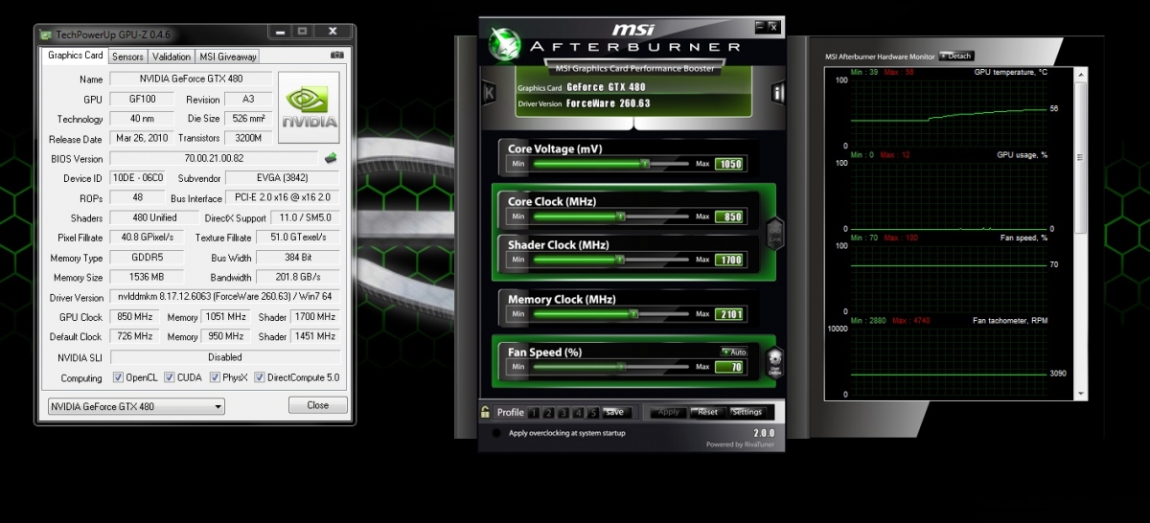1150x523 pixels.
Task: Open the NVIDIA GeForce GTX 480 dropdown
Action: click(x=136, y=406)
